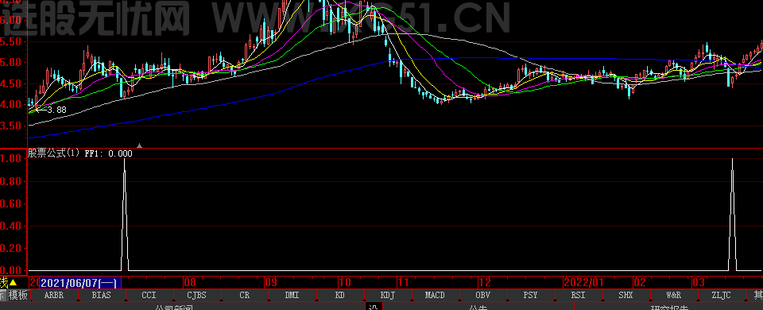The height and width of the screenshot is (310, 763).
Task: Switch indicator to ARBR
Action: pos(53,295)
